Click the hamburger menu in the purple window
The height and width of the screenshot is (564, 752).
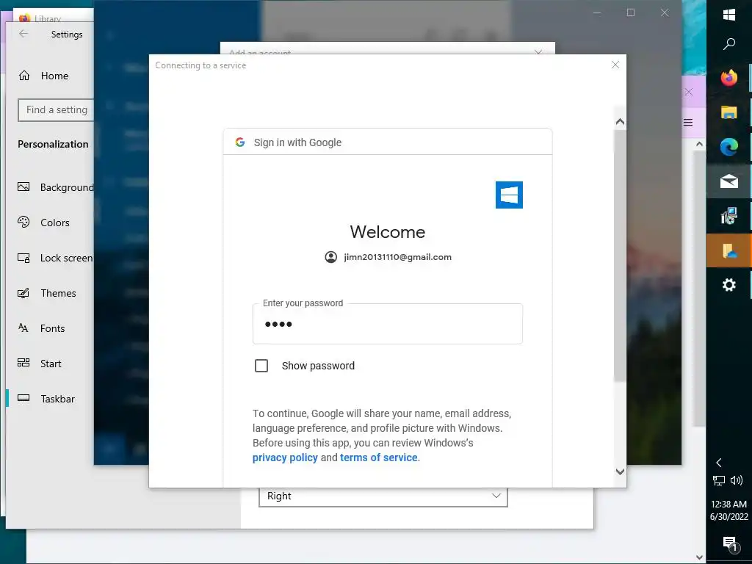(x=688, y=123)
